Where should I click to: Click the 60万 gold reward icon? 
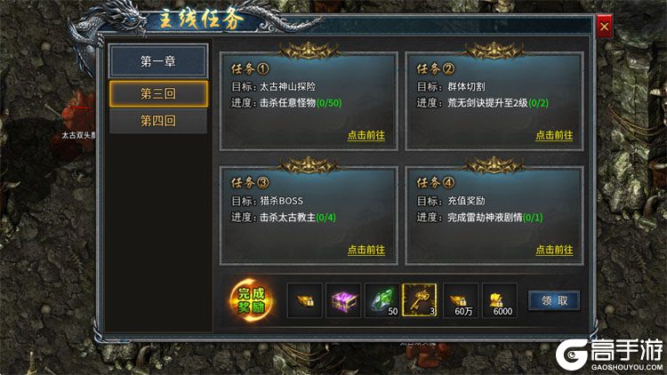click(461, 300)
